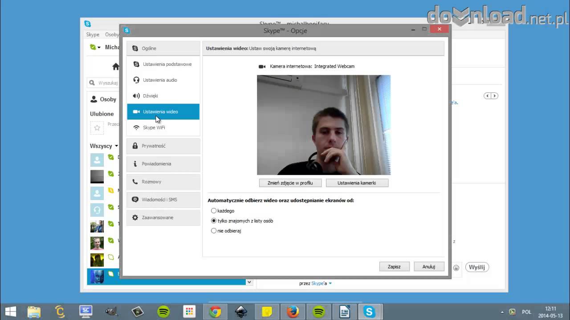570x320 pixels.
Task: Click the empty favorite star placeholder
Action: tap(97, 128)
